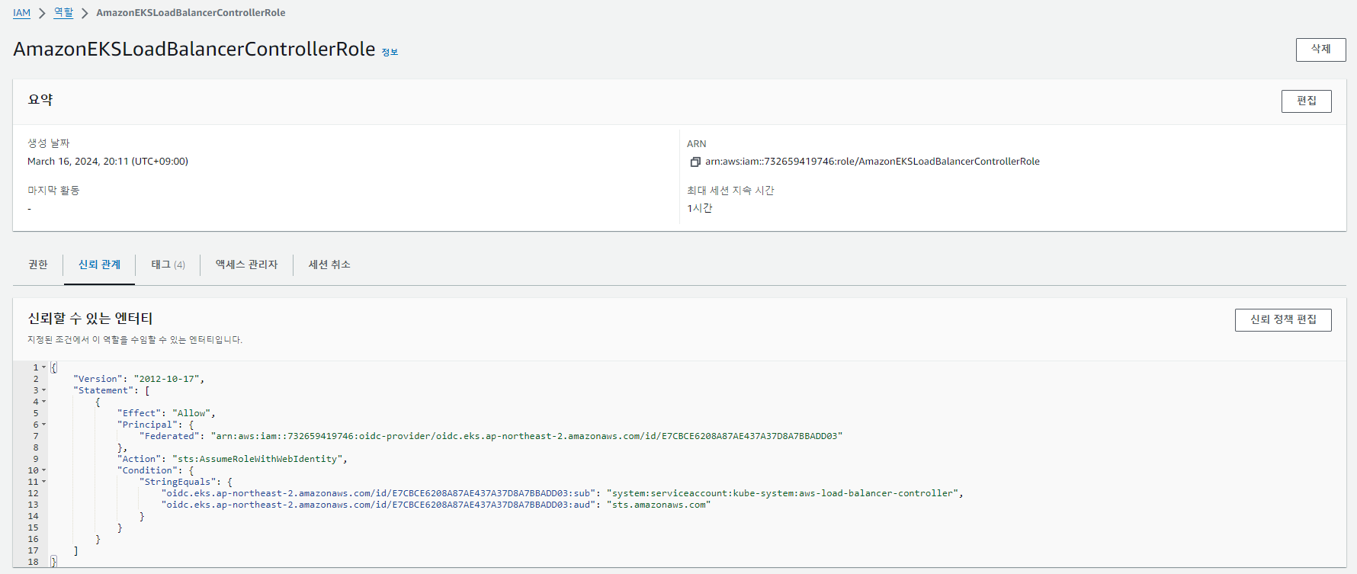Copy the role ARN with copy icon

[695, 162]
